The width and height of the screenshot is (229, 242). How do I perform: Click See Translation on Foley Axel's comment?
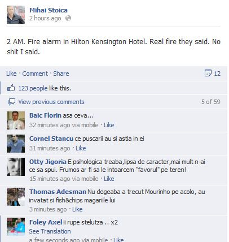[x=50, y=231]
